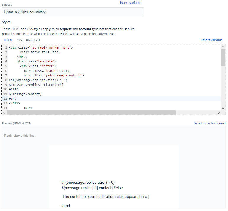Click line 5 div class center
This screenshot has width=228, height=211.
click(x=38, y=66)
